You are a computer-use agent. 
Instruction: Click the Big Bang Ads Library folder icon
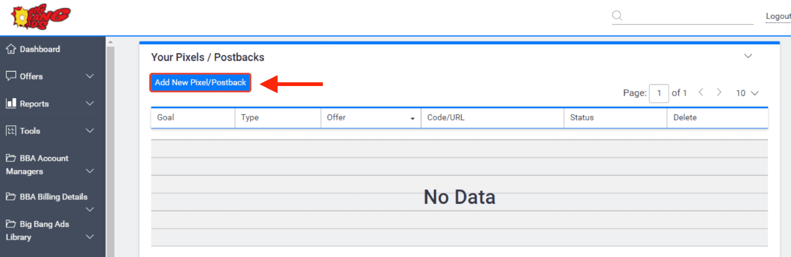(11, 224)
